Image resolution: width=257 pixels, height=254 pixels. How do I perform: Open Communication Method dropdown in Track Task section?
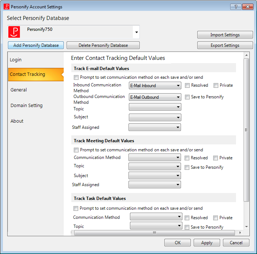click(156, 217)
